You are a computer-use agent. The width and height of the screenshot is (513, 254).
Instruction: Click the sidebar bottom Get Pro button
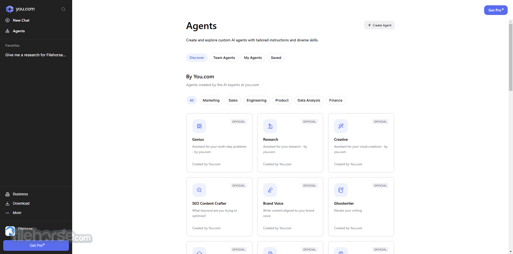pos(36,246)
